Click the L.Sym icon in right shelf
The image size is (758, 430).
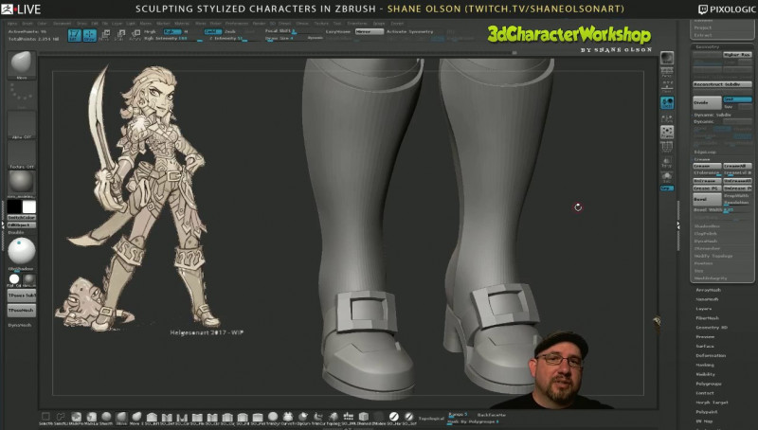click(x=667, y=117)
